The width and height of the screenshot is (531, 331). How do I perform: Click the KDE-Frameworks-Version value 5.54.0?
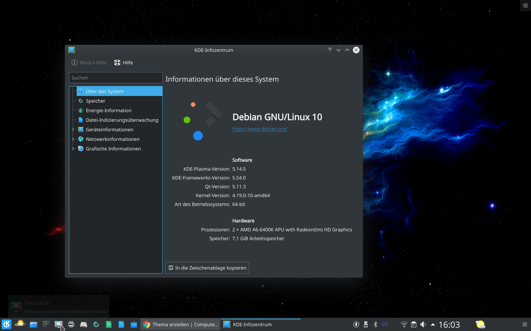[239, 178]
